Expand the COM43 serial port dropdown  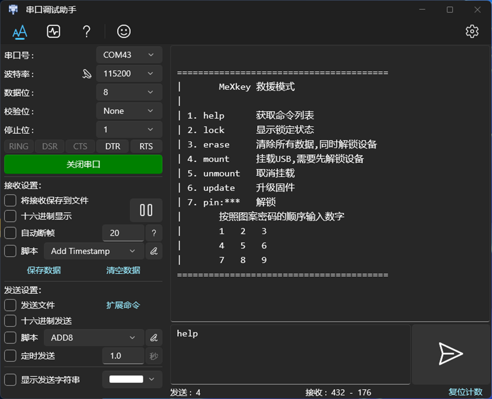[129, 55]
